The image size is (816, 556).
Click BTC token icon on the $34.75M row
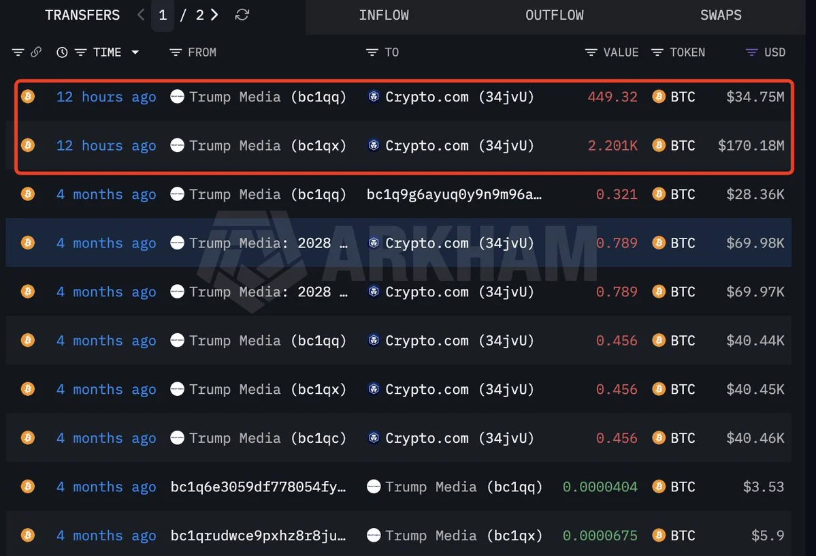(659, 96)
